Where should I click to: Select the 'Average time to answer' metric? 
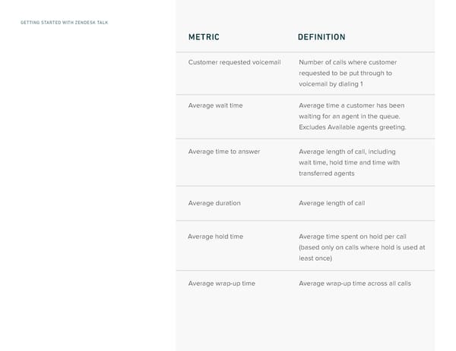[224, 152]
